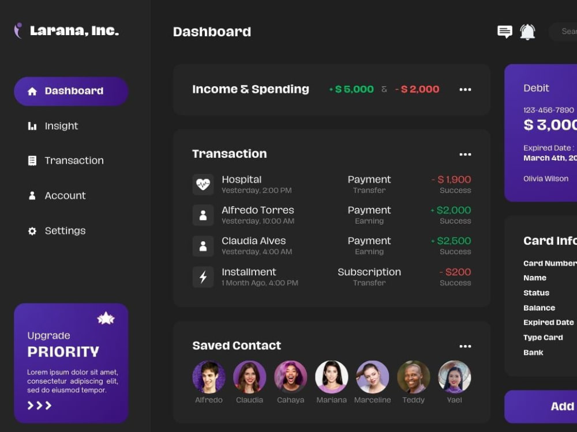Click the Expired Date label in Card Info
577x432 pixels.
tap(548, 322)
